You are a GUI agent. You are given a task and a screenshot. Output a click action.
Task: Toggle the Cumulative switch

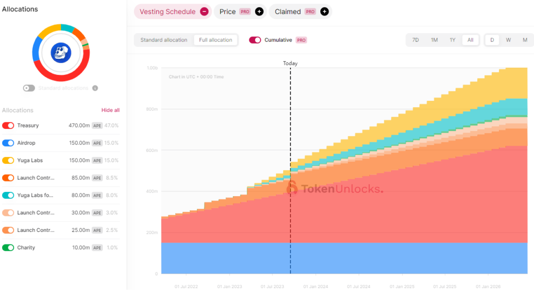point(255,40)
